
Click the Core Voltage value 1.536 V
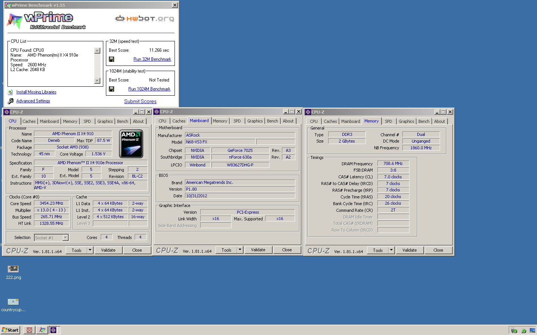98,154
